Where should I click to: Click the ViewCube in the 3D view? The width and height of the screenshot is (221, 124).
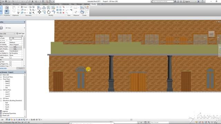point(211,34)
